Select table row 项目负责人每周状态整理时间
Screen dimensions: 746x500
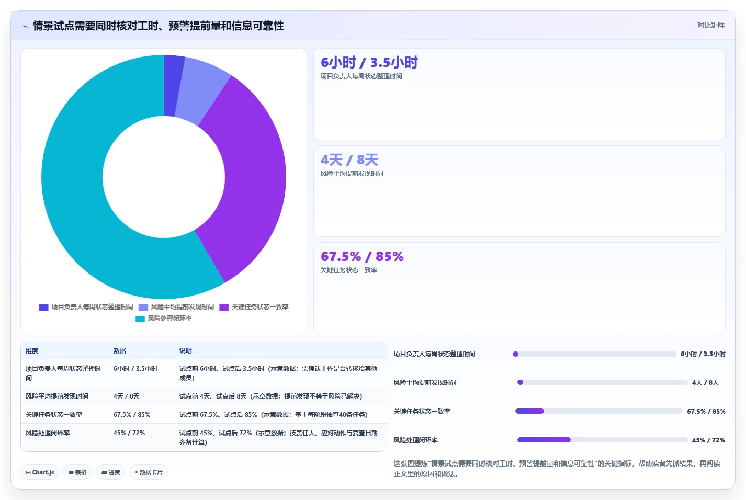pyautogui.click(x=204, y=373)
